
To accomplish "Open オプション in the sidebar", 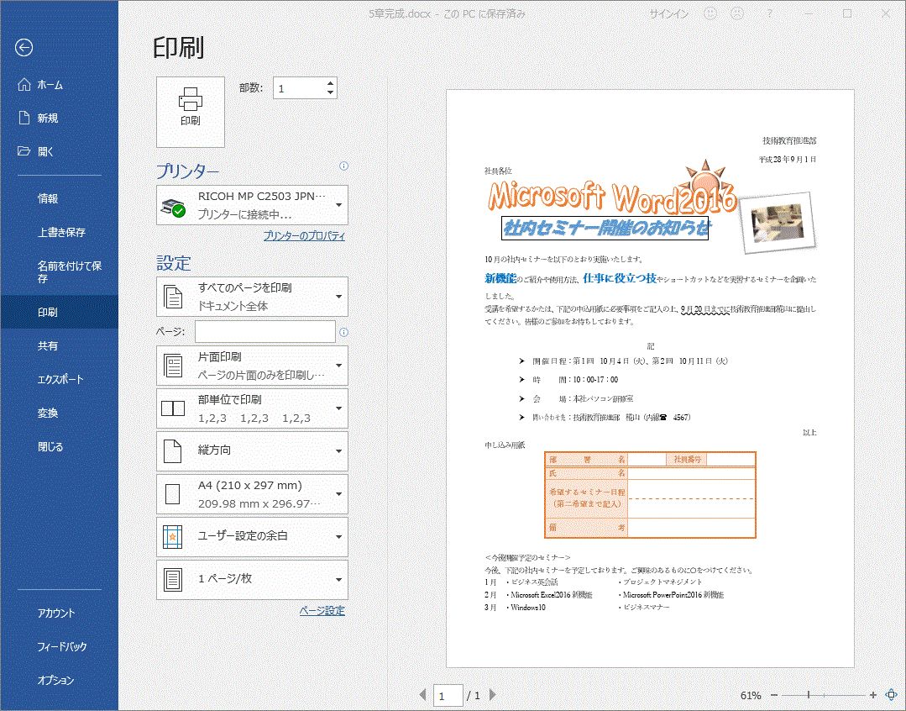I will click(59, 680).
